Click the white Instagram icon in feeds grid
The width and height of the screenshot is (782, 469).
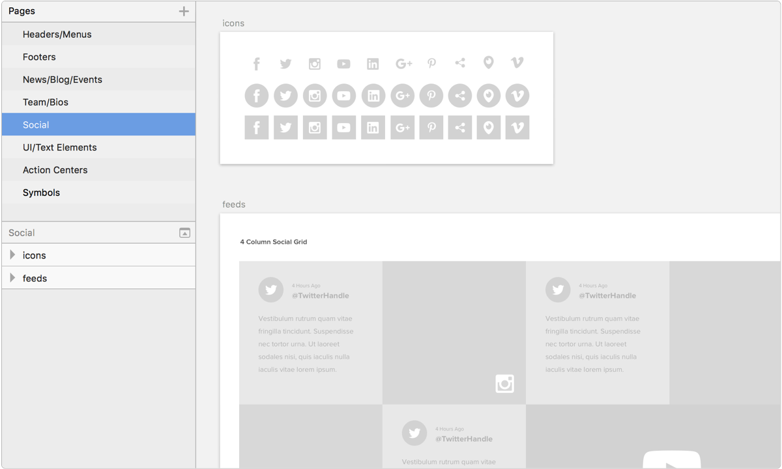[x=505, y=384]
